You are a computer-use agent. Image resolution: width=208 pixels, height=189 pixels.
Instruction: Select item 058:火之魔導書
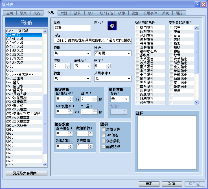coord(24,118)
